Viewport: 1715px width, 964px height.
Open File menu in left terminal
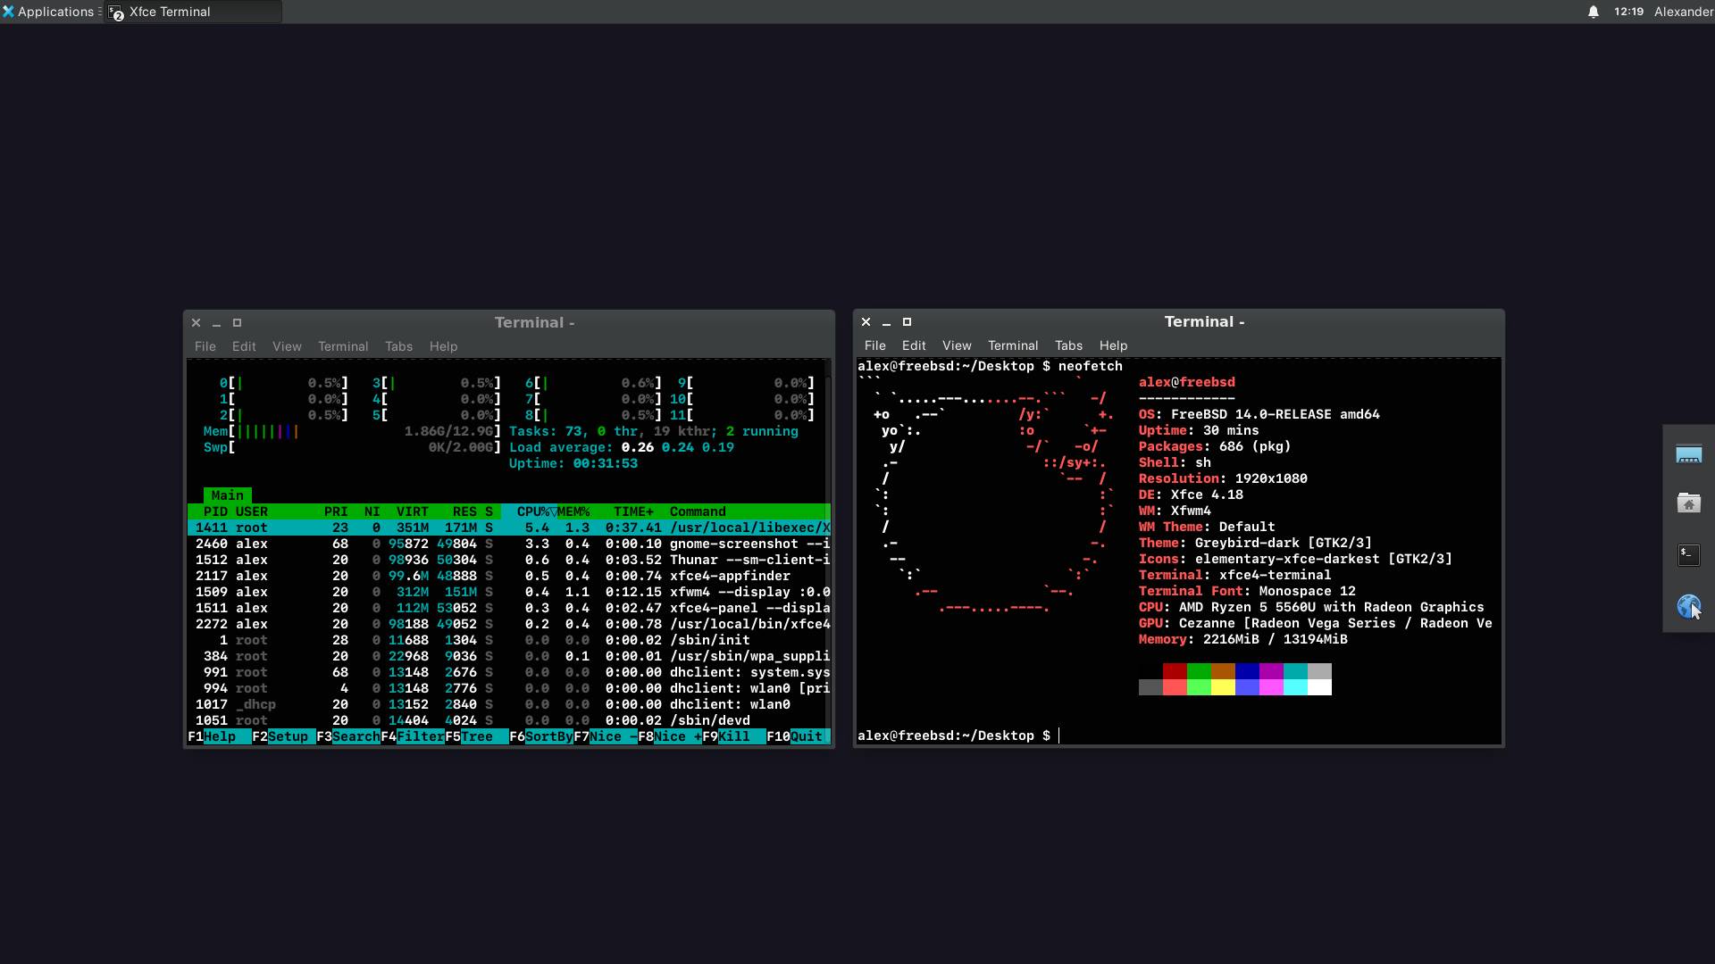[205, 346]
